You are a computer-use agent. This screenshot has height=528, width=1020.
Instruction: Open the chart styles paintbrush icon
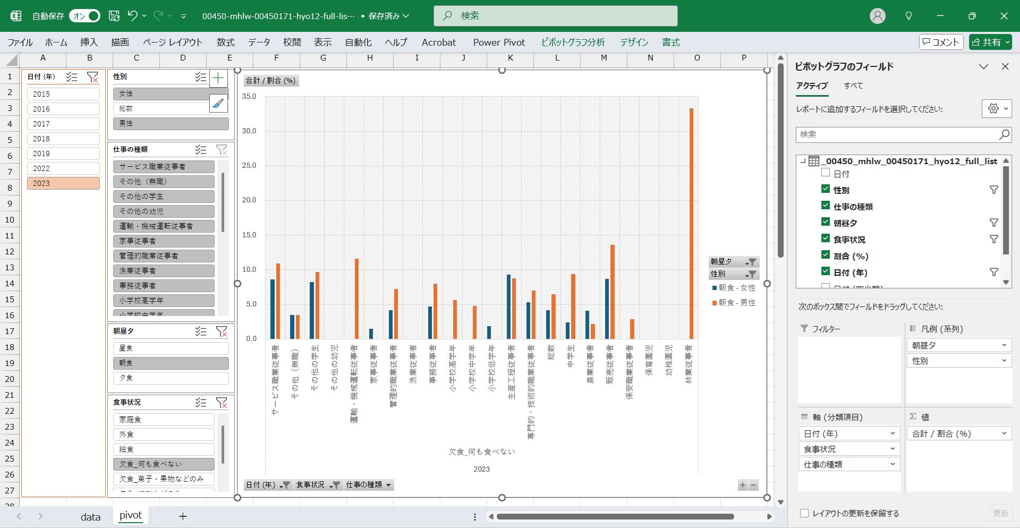click(x=218, y=104)
